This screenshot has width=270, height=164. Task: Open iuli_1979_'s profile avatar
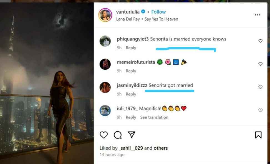coord(105,110)
